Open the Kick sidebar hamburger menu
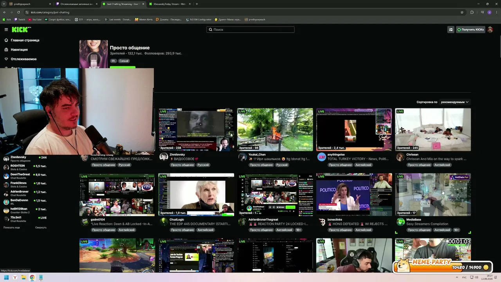This screenshot has height=282, width=501. pos(6,29)
